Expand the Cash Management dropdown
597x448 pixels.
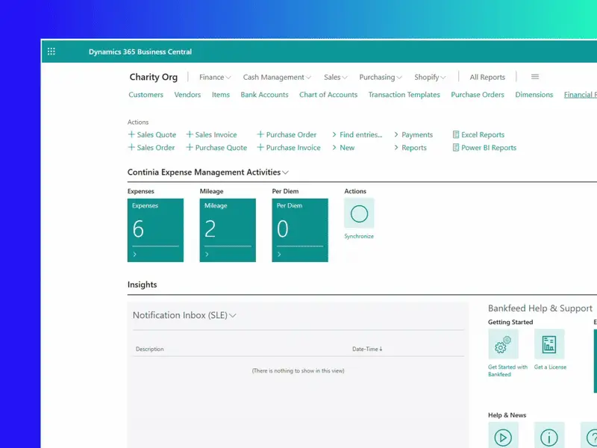click(278, 77)
